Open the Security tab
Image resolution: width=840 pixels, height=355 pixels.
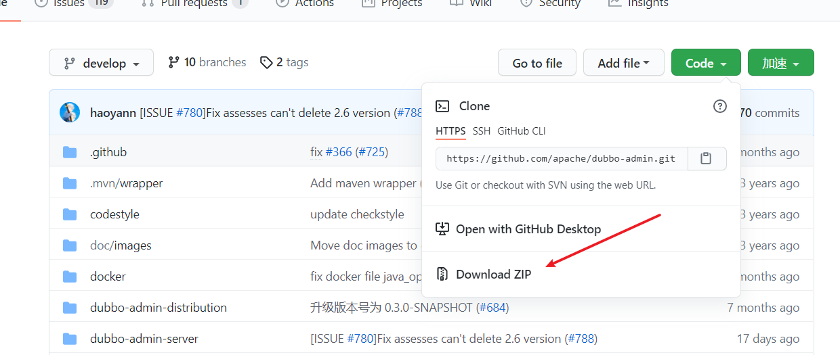pyautogui.click(x=550, y=3)
